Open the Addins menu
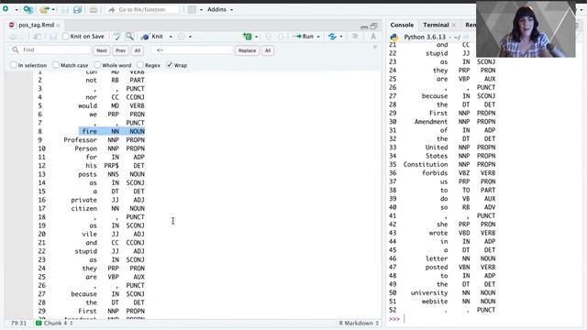The image size is (587, 330). click(220, 9)
